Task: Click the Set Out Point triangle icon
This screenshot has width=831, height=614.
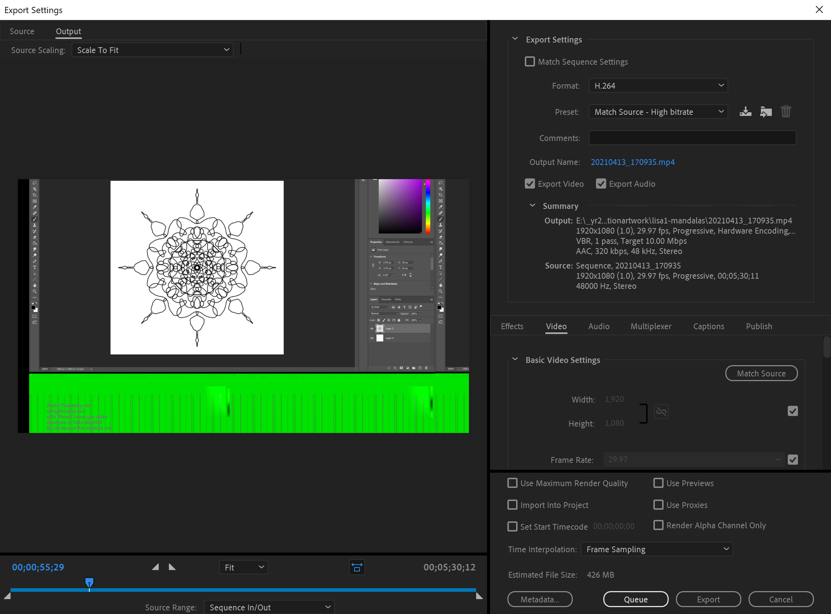Action: click(172, 567)
